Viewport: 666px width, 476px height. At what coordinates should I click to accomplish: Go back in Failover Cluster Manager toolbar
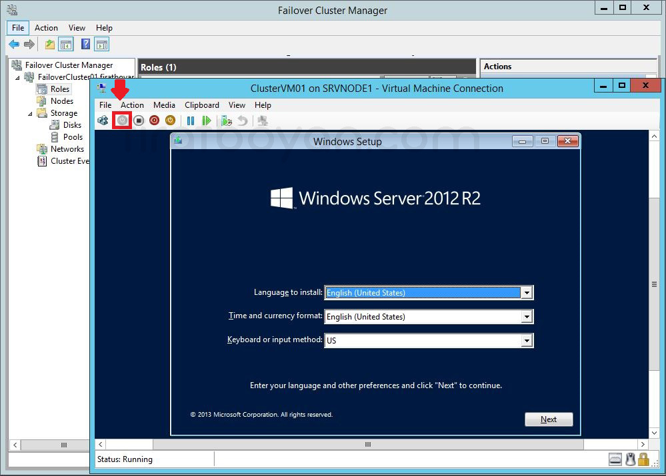(14, 44)
